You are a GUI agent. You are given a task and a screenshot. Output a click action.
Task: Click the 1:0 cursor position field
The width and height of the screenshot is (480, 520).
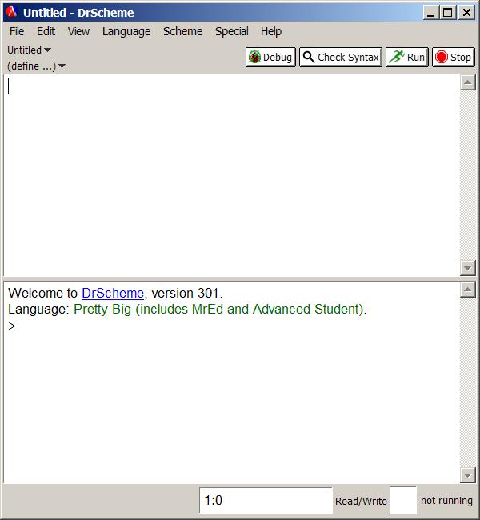coord(266,501)
